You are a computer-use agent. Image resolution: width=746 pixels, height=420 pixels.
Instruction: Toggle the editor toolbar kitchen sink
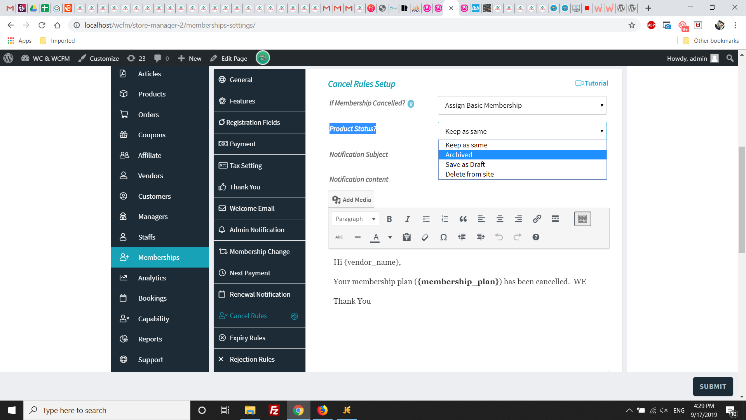(x=582, y=219)
